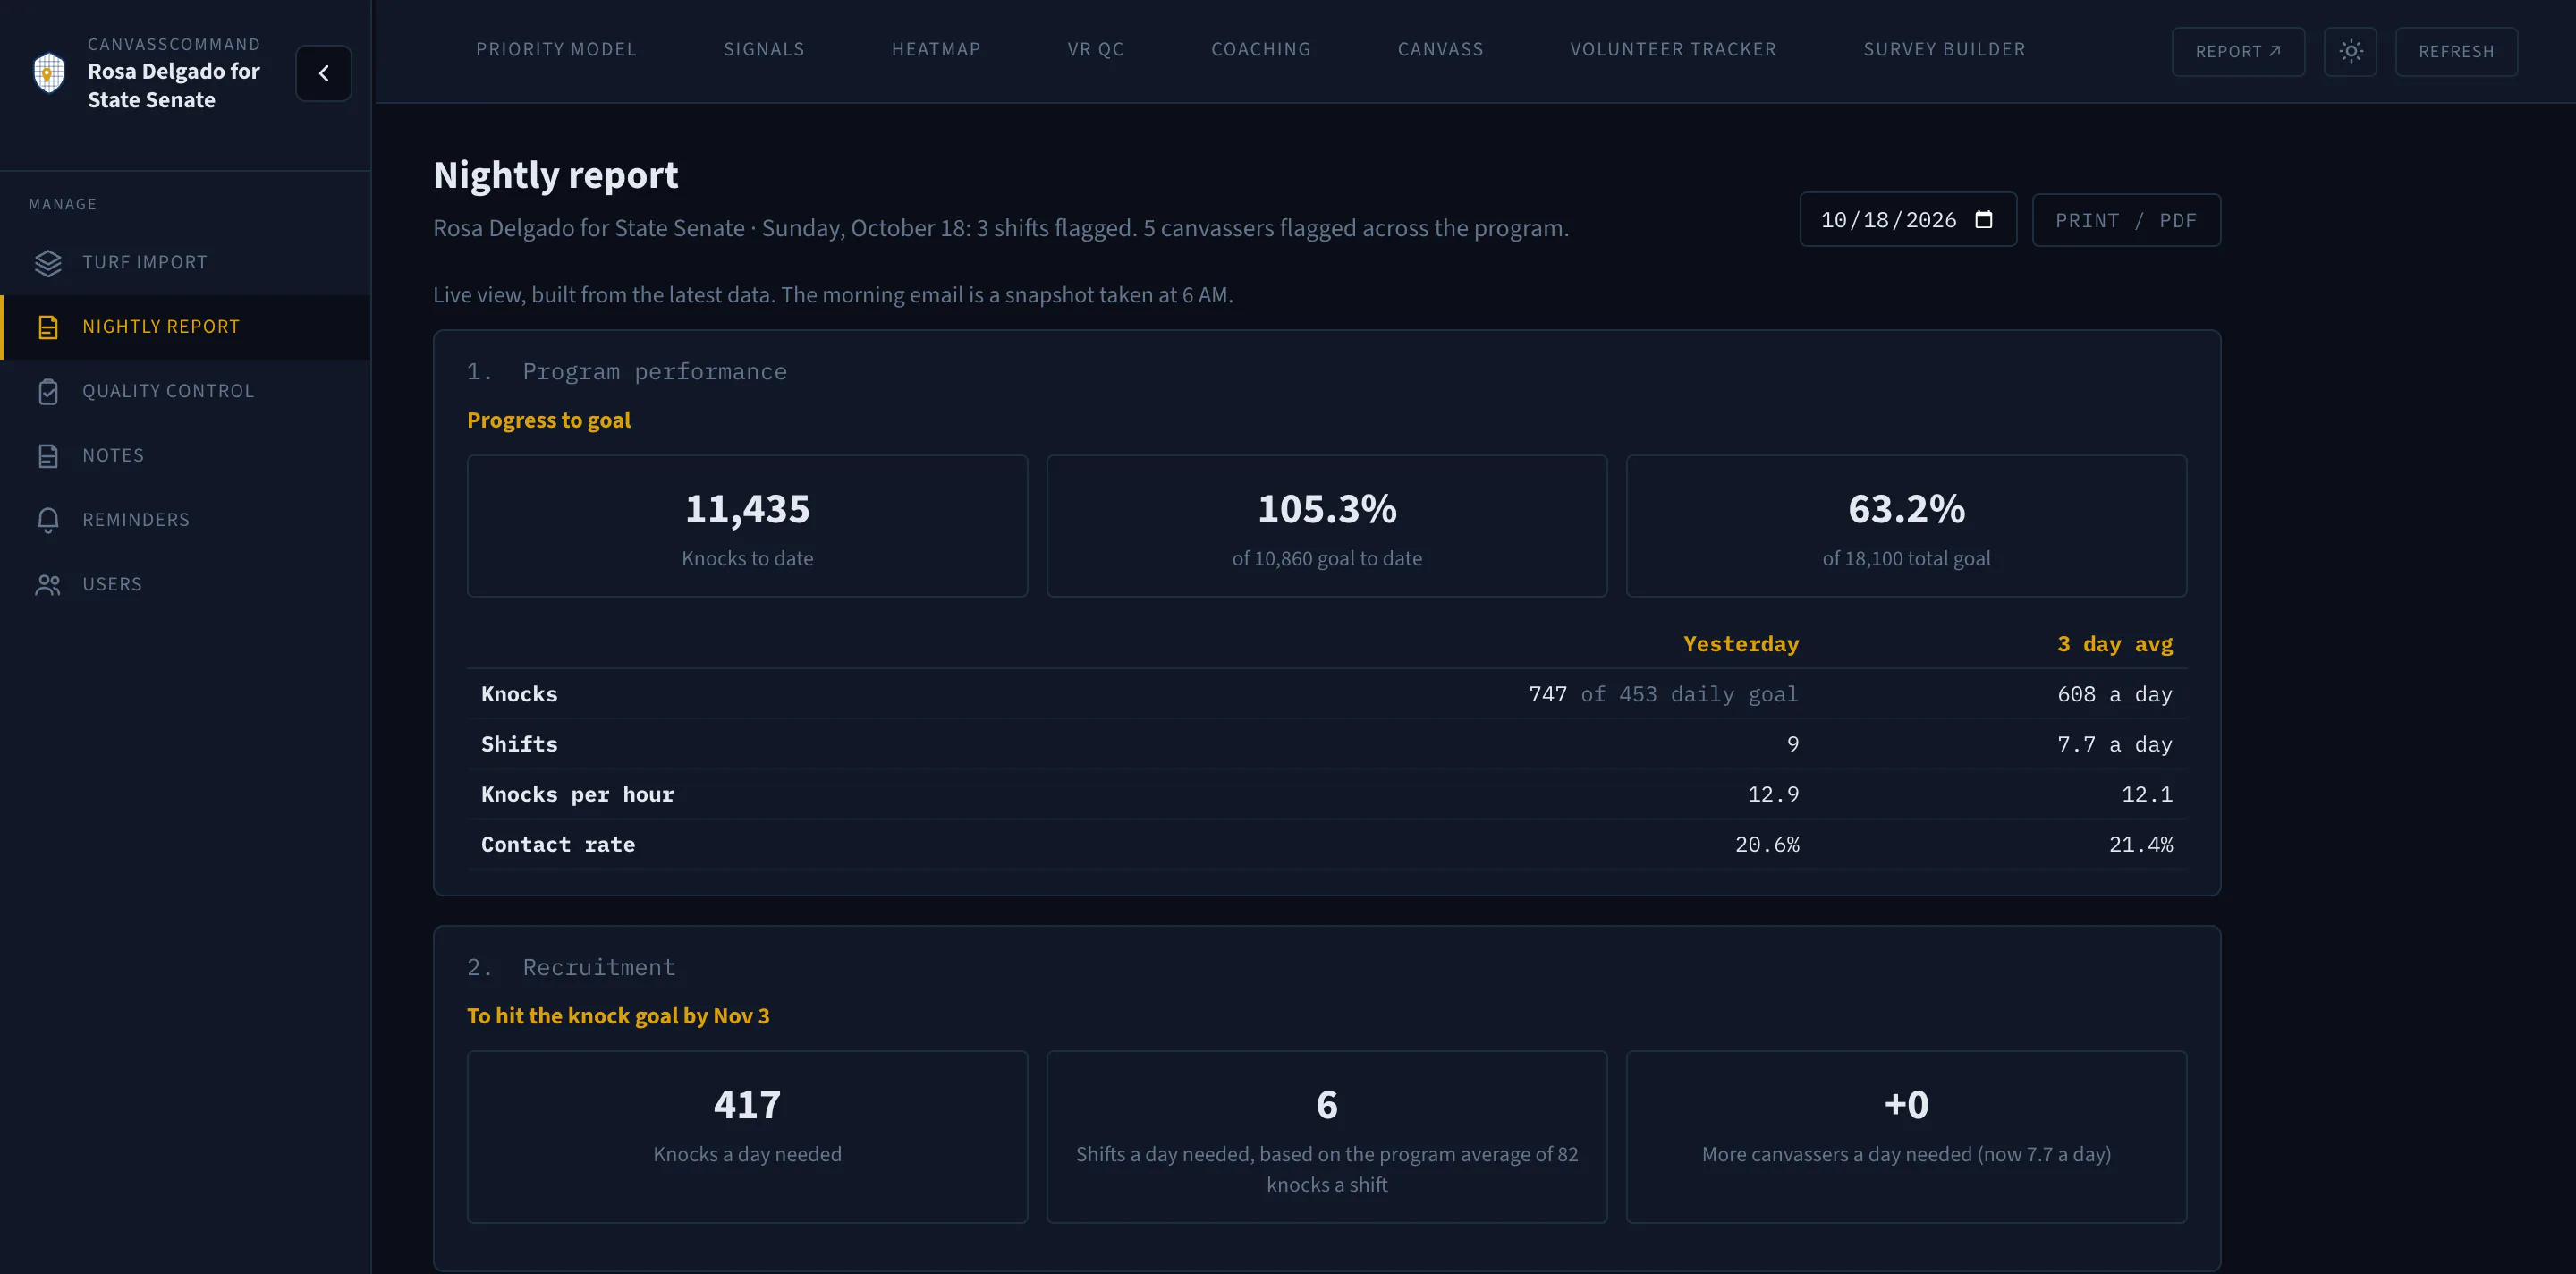This screenshot has width=2576, height=1274.
Task: Switch to the Signals tab
Action: pos(764,49)
